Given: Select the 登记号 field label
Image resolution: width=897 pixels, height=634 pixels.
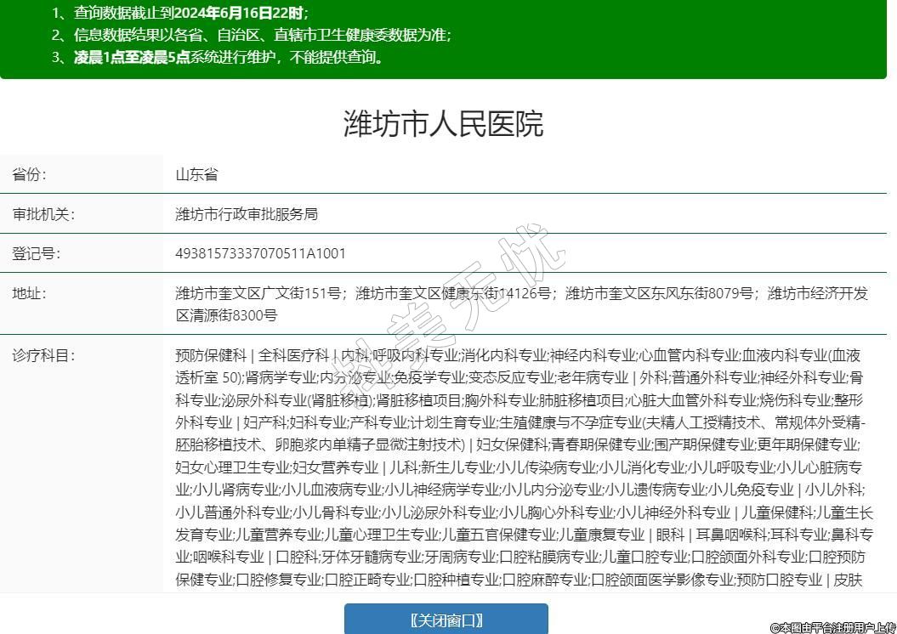Looking at the screenshot, I should pos(37,253).
